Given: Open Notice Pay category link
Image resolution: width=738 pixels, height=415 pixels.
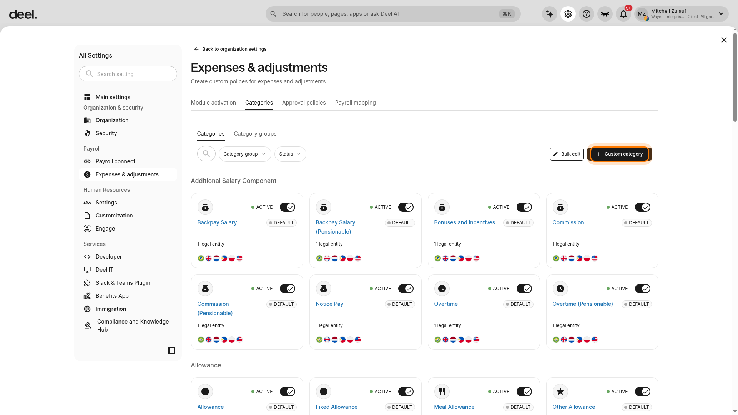Looking at the screenshot, I should [329, 304].
